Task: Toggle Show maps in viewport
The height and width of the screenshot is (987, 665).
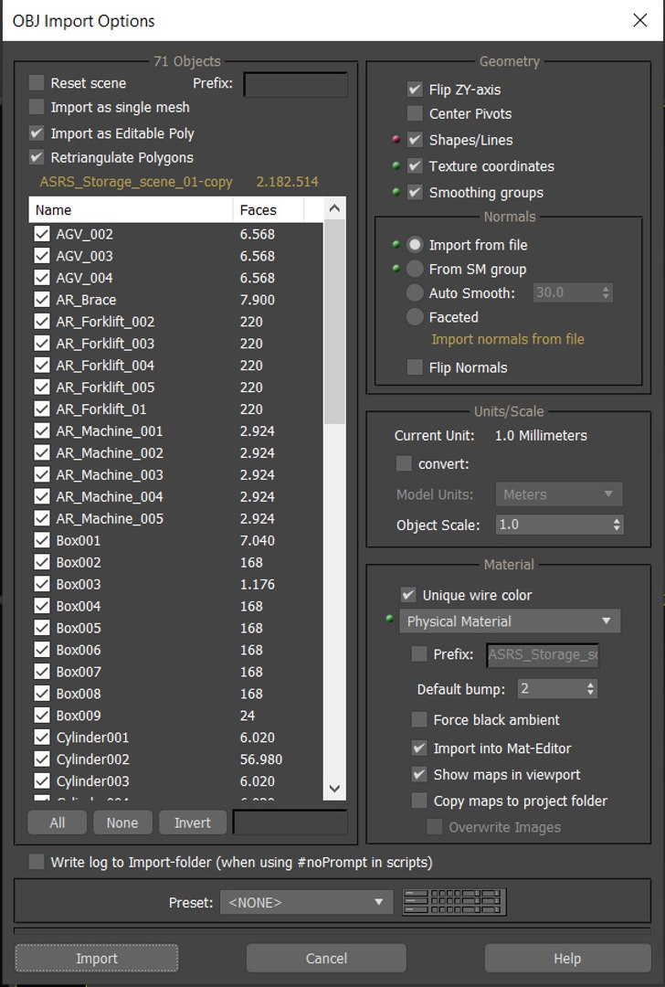Action: [x=419, y=774]
